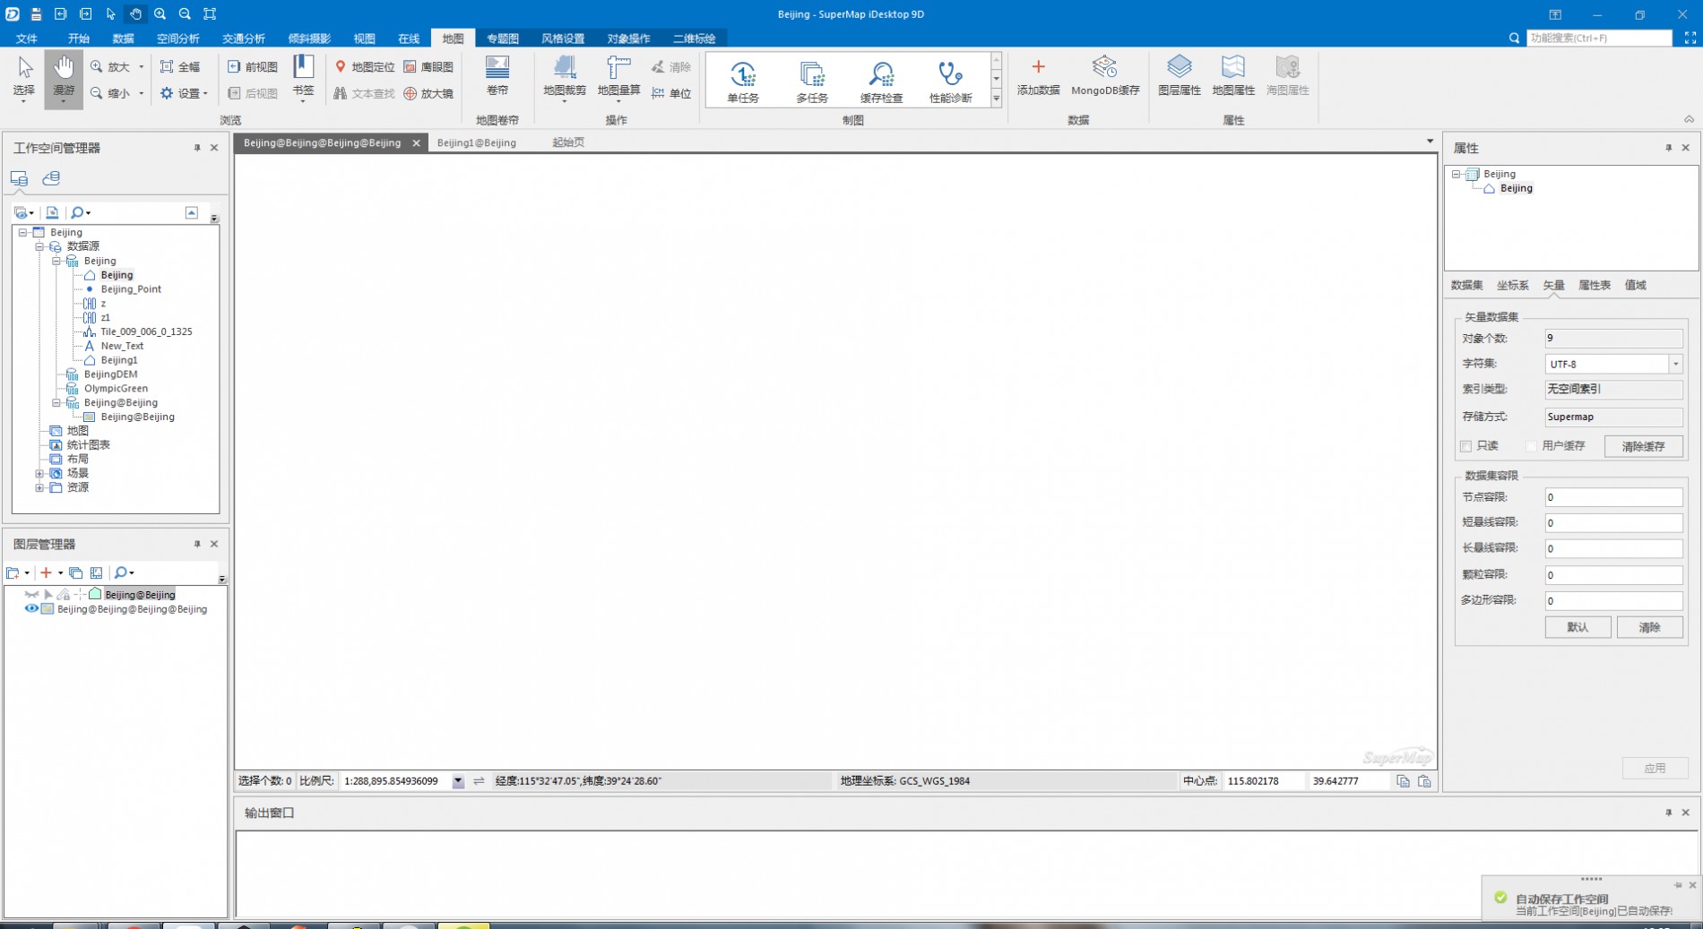Screen dimensions: 1703x929
Task: Expand the 场景 tree node
Action: pos(39,473)
